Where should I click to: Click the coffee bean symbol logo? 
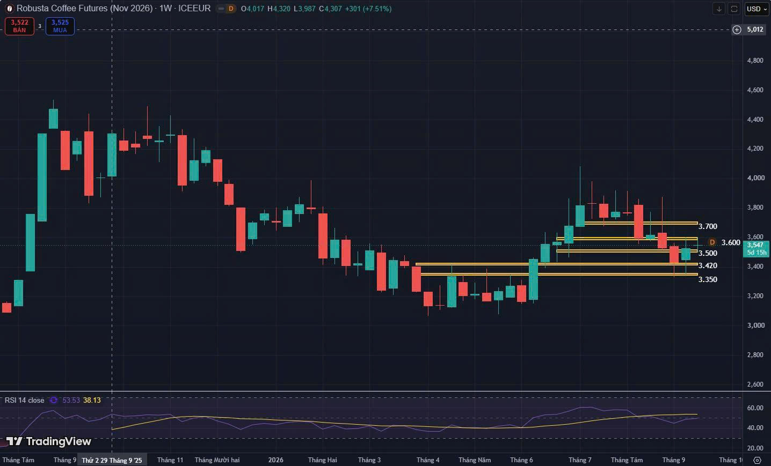point(10,9)
